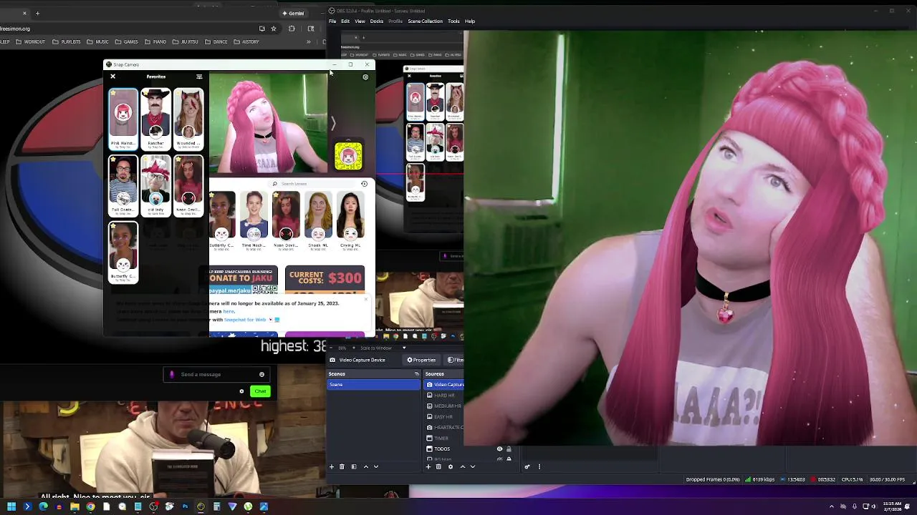Open Google Chrome from the taskbar
The height and width of the screenshot is (515, 917).
pyautogui.click(x=90, y=506)
